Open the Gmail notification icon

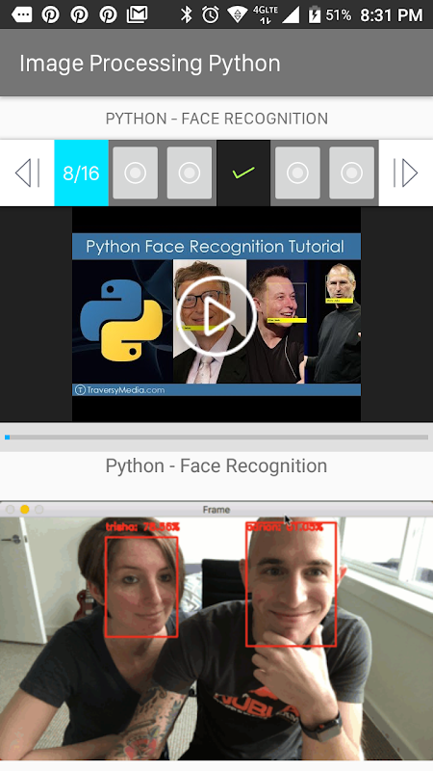point(137,14)
